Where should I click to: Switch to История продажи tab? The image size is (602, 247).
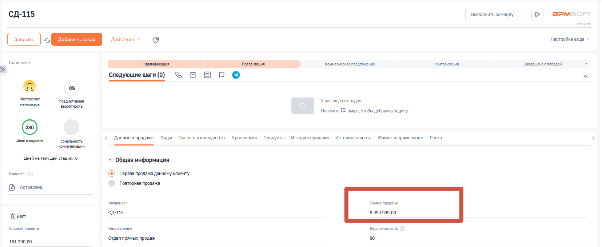coord(310,138)
